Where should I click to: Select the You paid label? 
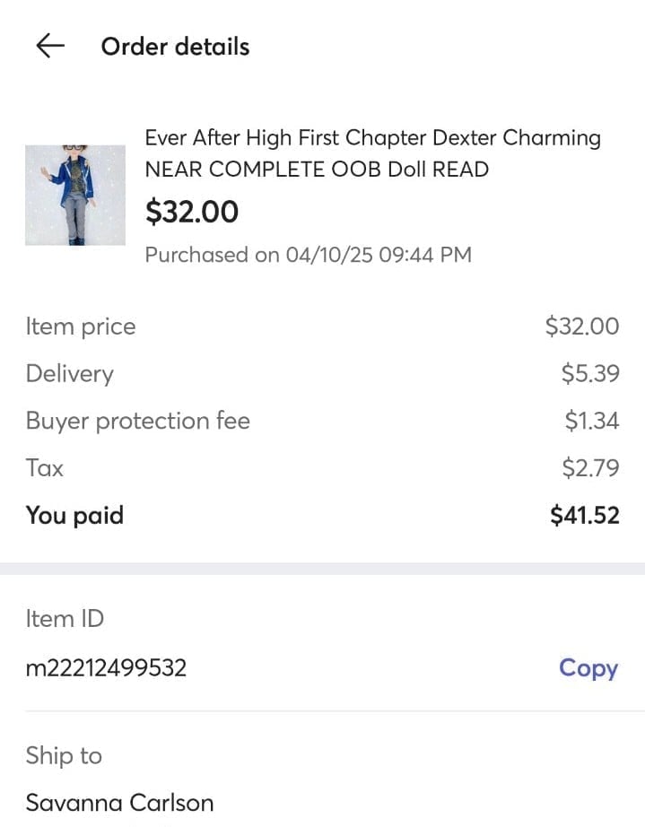pos(74,515)
